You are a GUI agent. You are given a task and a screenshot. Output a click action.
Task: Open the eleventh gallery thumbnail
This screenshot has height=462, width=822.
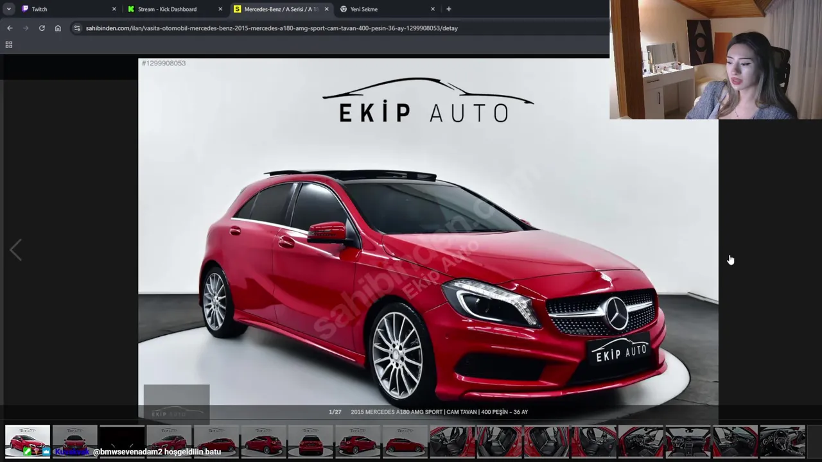500,441
